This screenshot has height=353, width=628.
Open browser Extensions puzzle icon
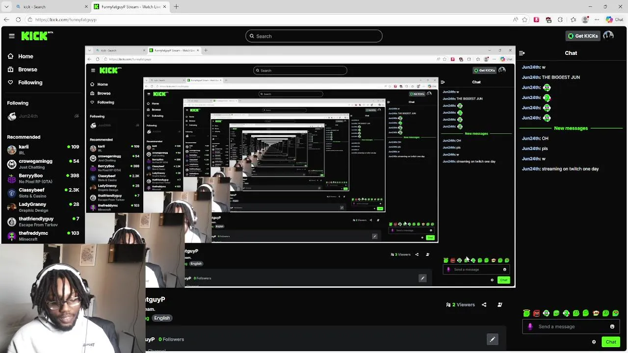pyautogui.click(x=560, y=20)
